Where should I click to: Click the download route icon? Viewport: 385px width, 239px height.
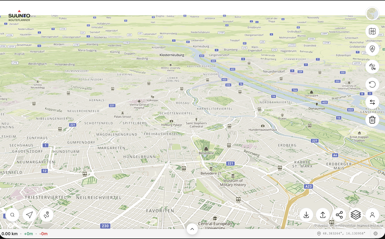pos(306,215)
